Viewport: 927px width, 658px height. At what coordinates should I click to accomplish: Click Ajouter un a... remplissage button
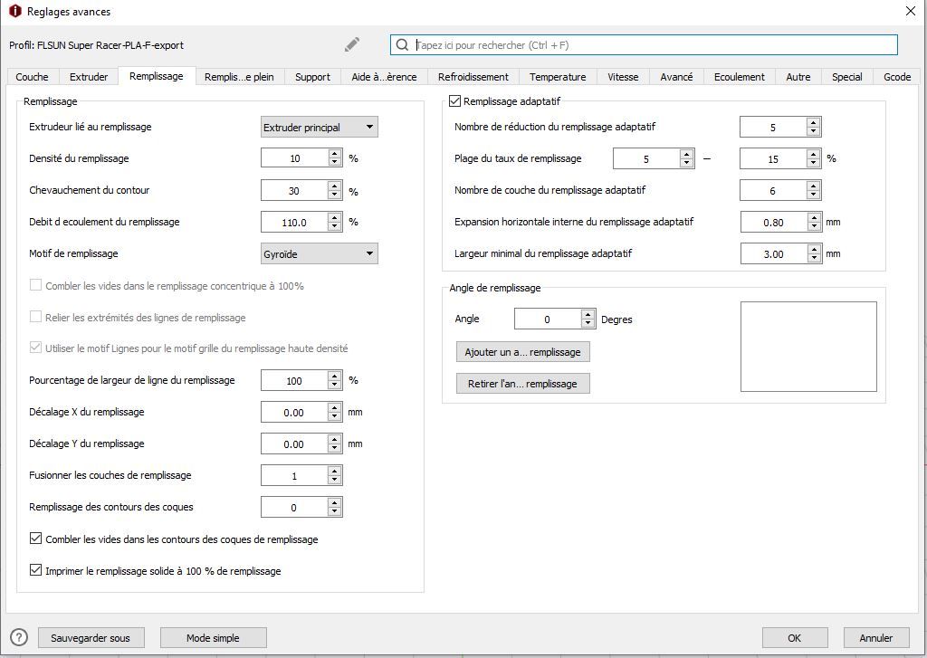pos(522,352)
